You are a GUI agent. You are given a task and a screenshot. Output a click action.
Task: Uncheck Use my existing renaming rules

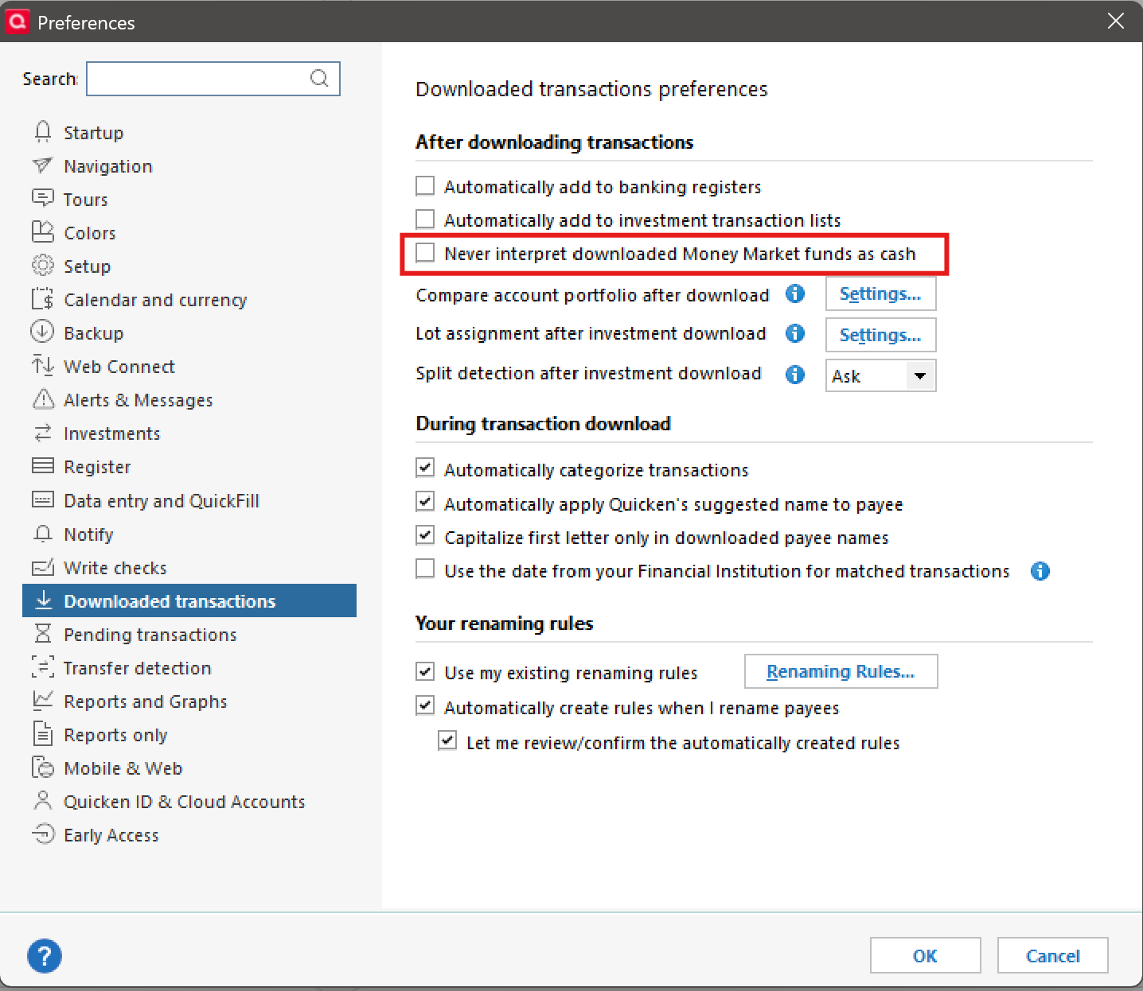[426, 672]
